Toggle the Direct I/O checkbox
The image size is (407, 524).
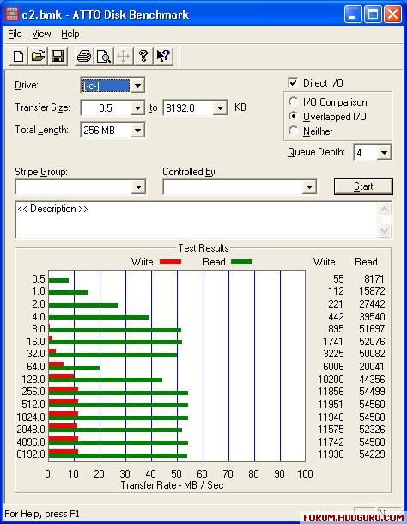(x=293, y=82)
